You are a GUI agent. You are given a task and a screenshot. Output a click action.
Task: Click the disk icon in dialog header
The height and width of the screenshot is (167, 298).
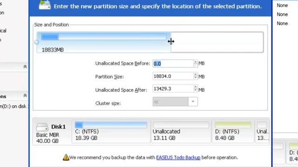click(45, 5)
